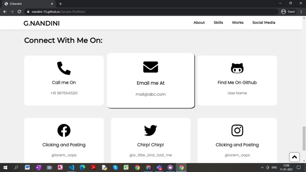The width and height of the screenshot is (306, 172).
Task: Open a new tab with plus button
Action: [x=60, y=4]
